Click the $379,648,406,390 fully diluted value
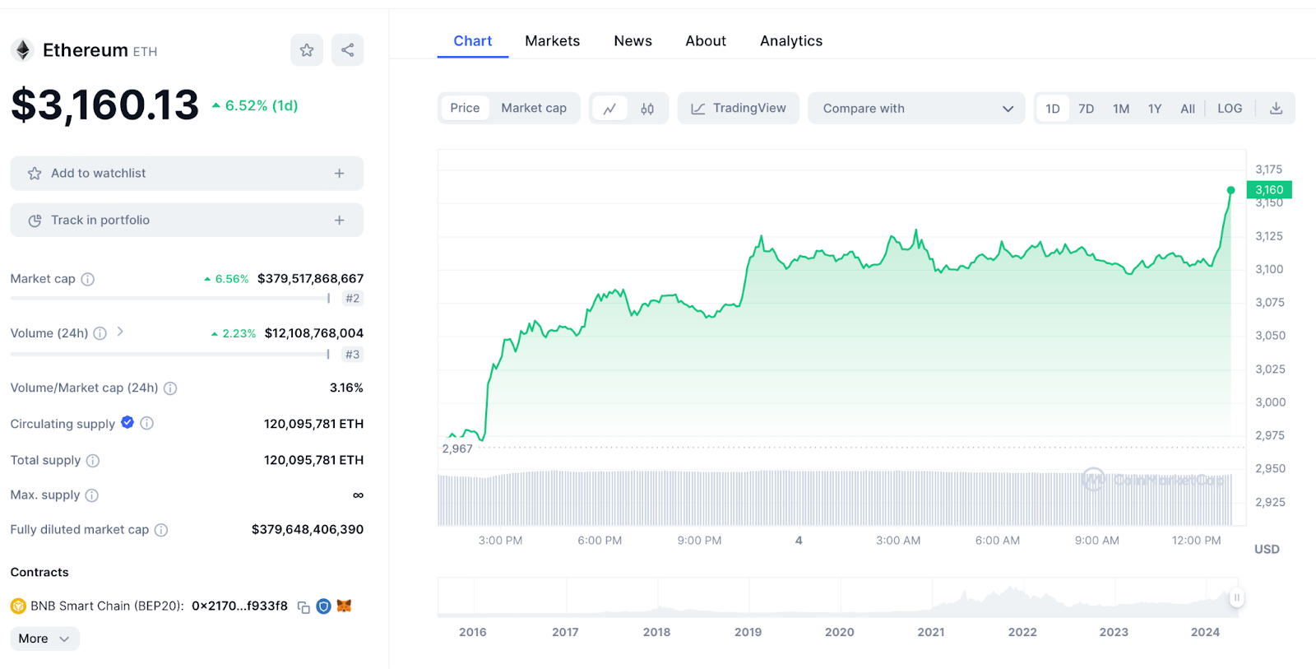The height and width of the screenshot is (669, 1316). [x=308, y=530]
